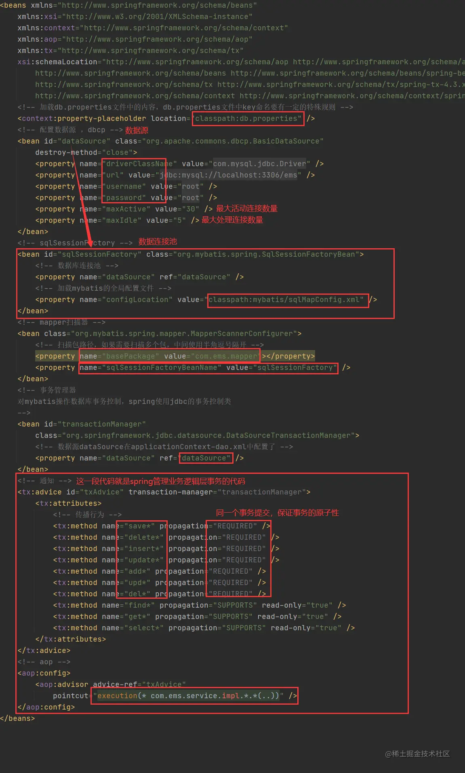The width and height of the screenshot is (465, 773).
Task: Click xmlns:context namespace declaration
Action: click(x=153, y=28)
